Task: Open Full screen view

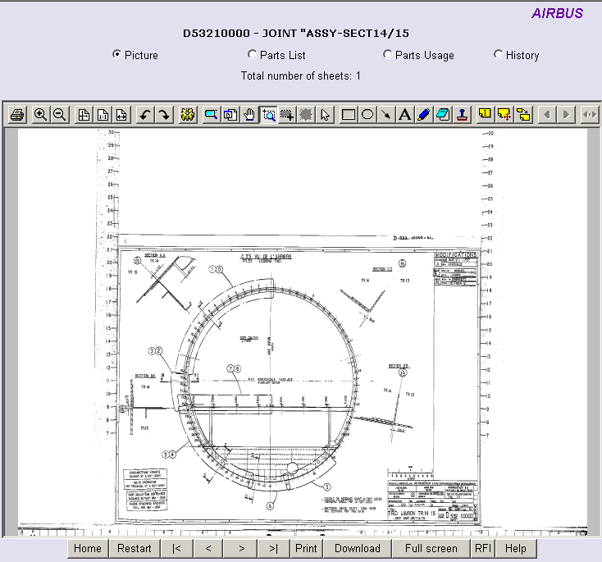Action: tap(431, 548)
